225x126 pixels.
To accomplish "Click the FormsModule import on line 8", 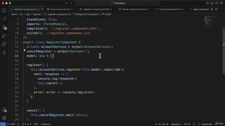I will click(54, 24).
